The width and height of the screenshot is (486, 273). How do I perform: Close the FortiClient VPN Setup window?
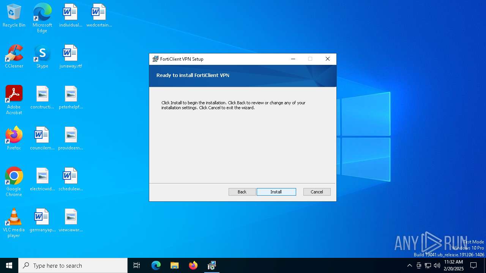[x=328, y=59]
